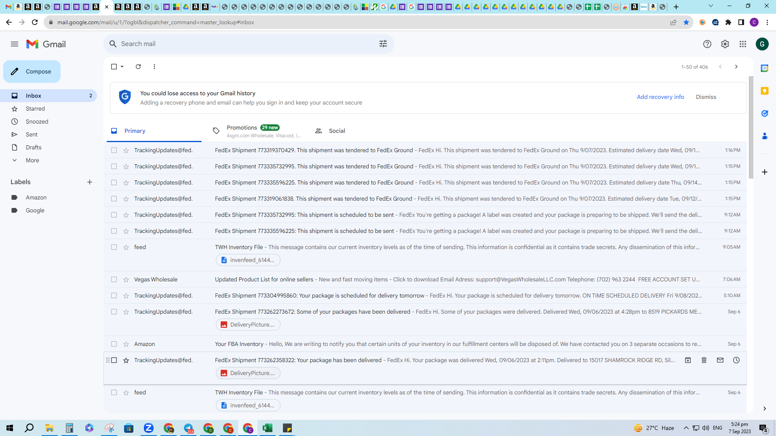This screenshot has height=436, width=776.
Task: Select the FedEx 773262273672 delivered email checkbox
Action: click(x=114, y=312)
